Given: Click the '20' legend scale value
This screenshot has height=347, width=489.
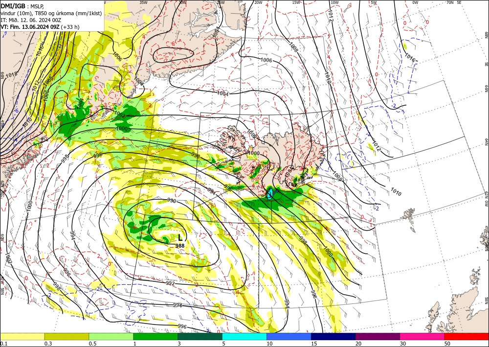Looking at the screenshot, I should click(x=358, y=344).
